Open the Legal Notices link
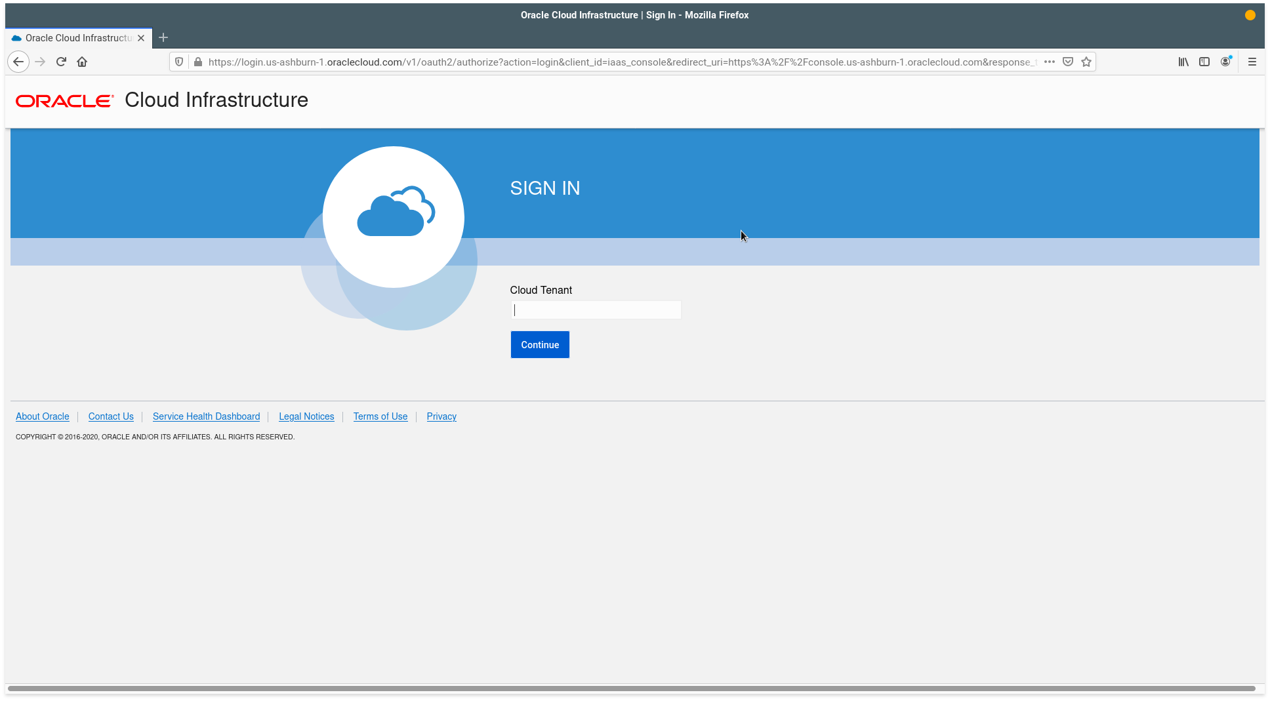Screen dimensions: 1270x701 point(306,416)
